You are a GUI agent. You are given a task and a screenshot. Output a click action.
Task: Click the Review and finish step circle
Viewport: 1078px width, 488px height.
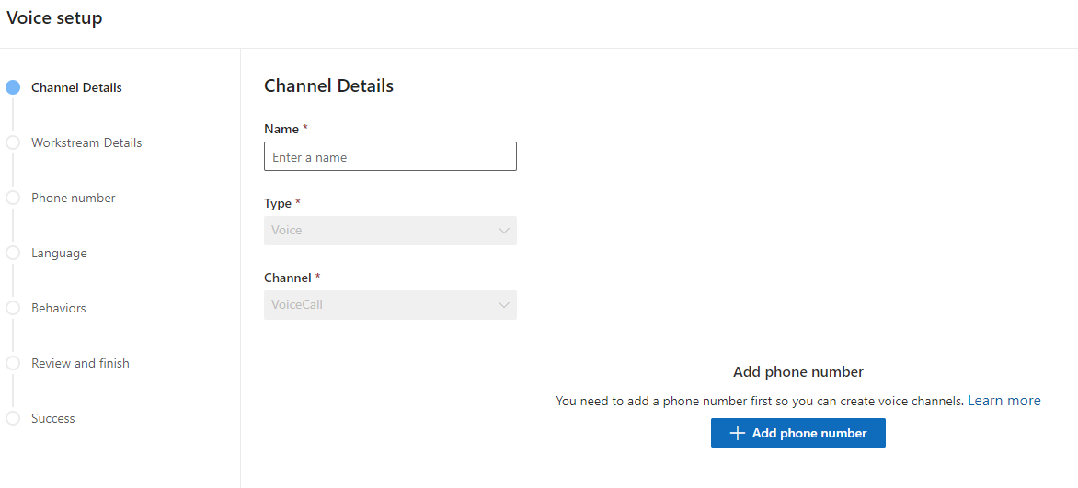[13, 363]
